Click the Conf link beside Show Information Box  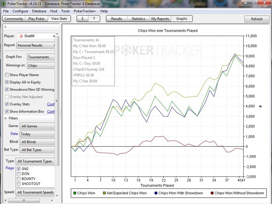pyautogui.click(x=51, y=111)
